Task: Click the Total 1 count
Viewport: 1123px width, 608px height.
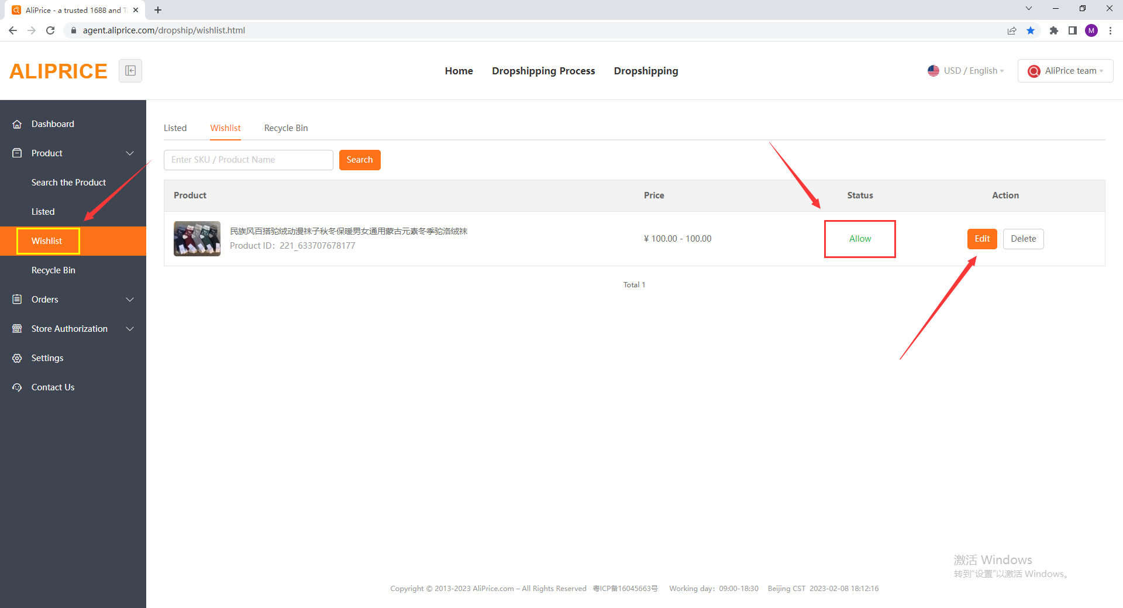Action: [x=634, y=285]
